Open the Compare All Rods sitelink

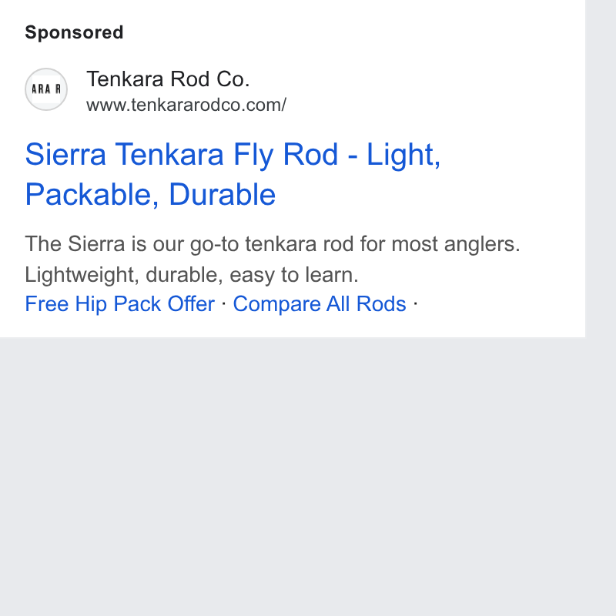coord(320,303)
